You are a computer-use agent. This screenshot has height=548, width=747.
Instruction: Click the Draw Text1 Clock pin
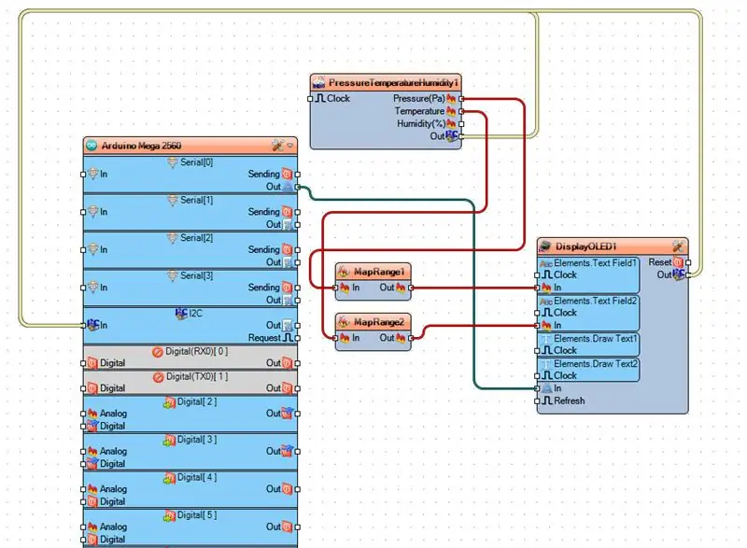click(547, 350)
